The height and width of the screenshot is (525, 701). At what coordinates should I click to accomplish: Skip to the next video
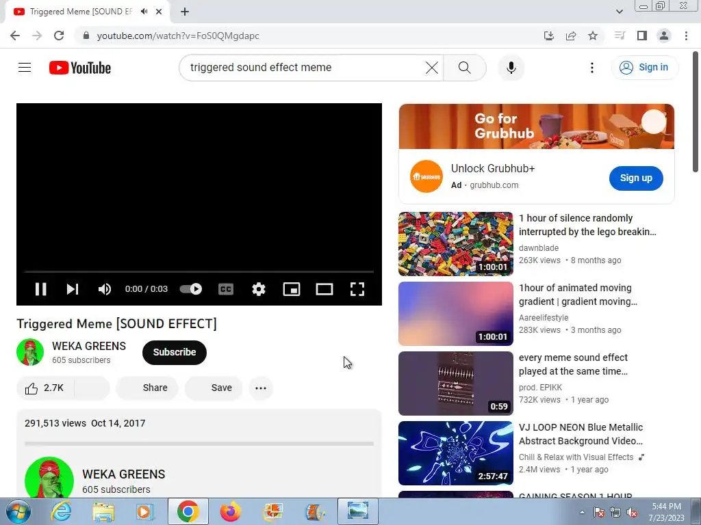click(73, 289)
